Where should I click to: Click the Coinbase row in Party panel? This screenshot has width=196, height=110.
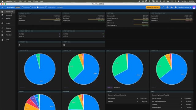tap(171, 105)
